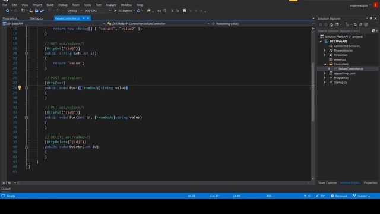
Task: Click the split editor handle above scrollbar
Action: (313, 29)
